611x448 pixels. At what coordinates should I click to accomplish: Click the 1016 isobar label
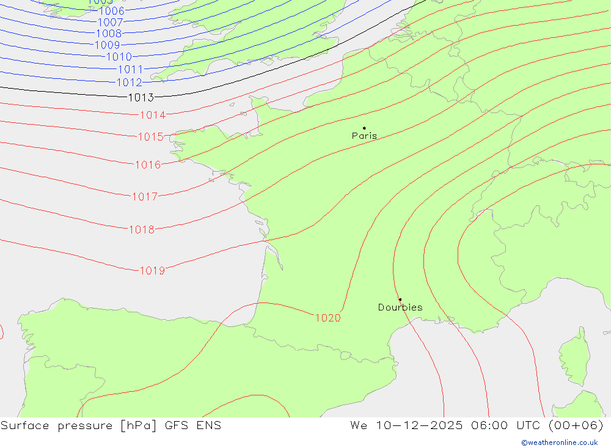click(148, 165)
